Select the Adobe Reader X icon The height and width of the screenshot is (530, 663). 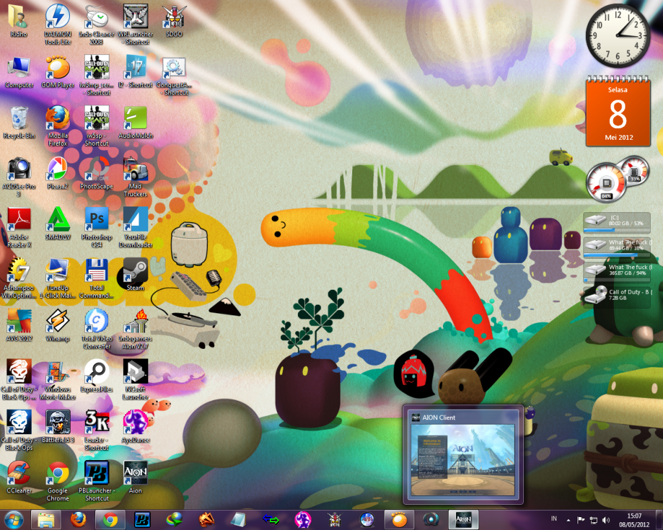(19, 227)
